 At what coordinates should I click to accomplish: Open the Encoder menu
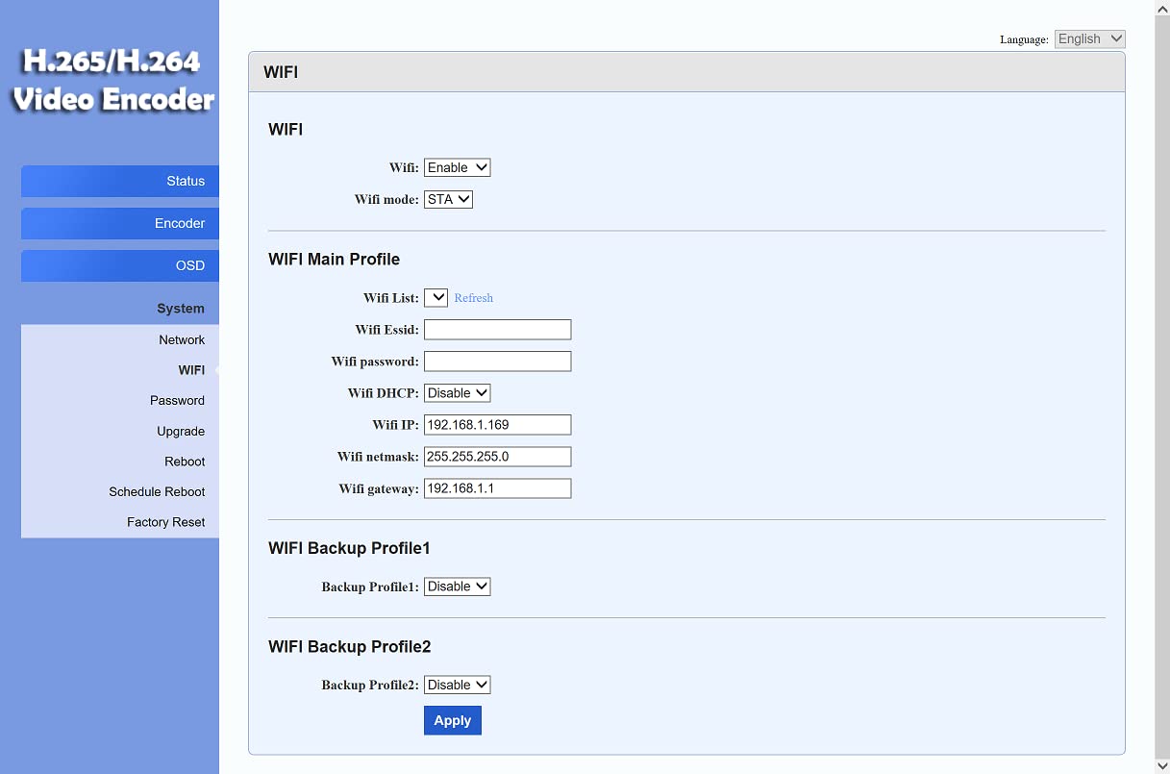[x=120, y=223]
